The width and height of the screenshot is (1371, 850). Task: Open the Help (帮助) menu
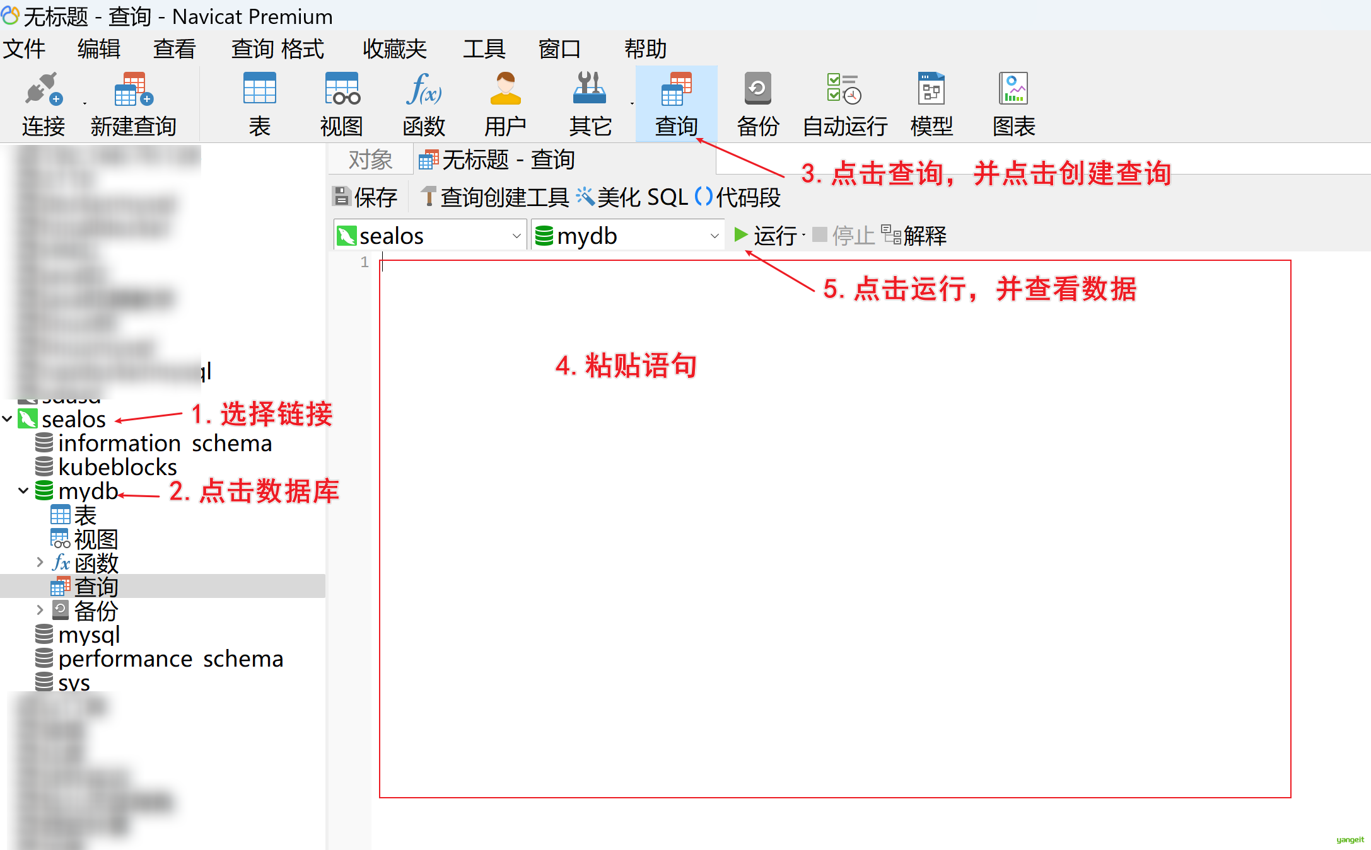click(x=645, y=49)
